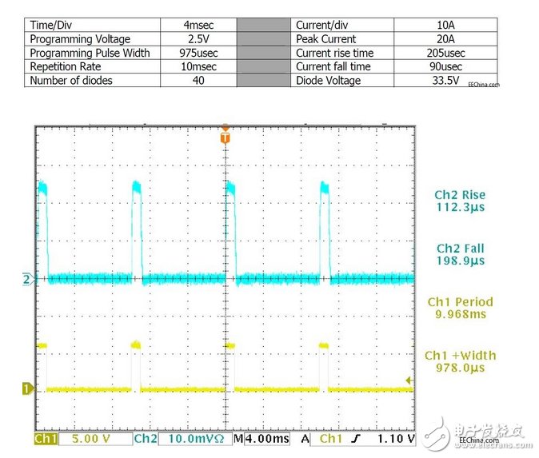
Task: Select the Ch2 Rise 112.3µs measurement
Action: click(x=460, y=201)
